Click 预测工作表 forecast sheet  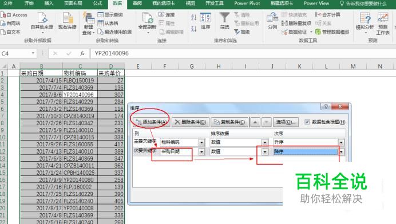tap(383, 23)
